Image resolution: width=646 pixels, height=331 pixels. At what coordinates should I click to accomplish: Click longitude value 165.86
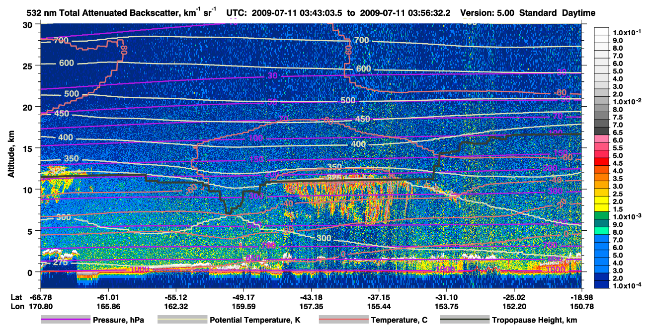point(108,306)
